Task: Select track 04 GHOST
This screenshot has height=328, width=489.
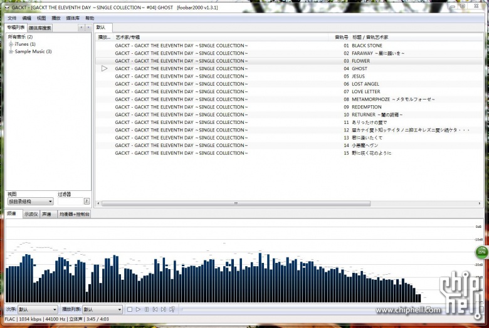Action: coord(289,68)
